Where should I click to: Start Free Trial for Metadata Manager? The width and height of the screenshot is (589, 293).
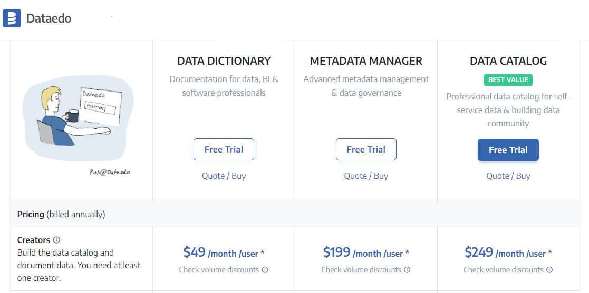366,149
